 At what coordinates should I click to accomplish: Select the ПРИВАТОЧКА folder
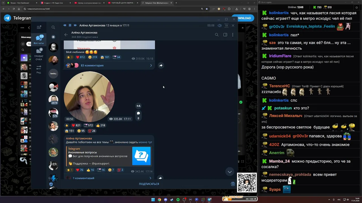point(39,54)
